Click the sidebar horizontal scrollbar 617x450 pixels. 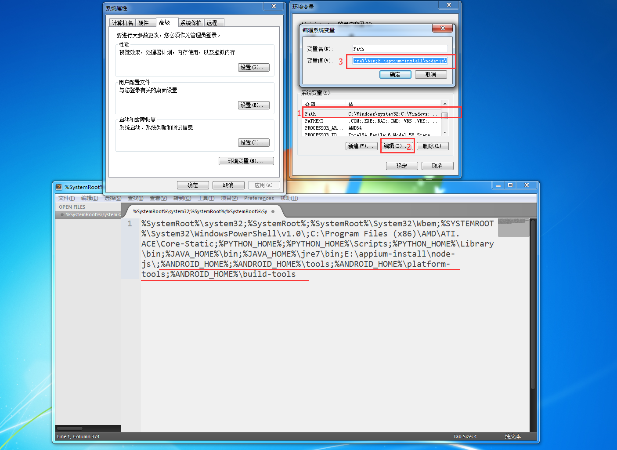[x=70, y=428]
